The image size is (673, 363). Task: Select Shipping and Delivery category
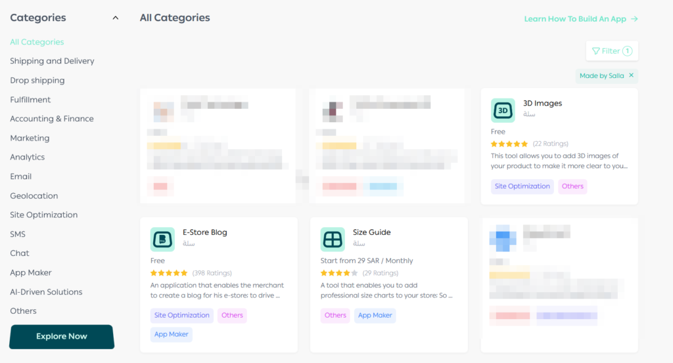point(52,61)
